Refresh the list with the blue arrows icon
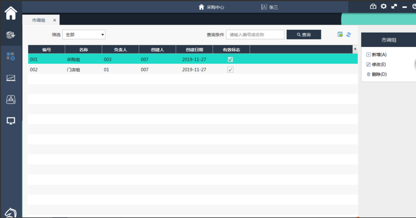 (x=349, y=35)
